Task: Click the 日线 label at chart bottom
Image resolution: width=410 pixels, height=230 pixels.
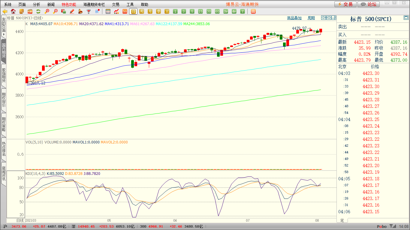Action: tap(20, 220)
